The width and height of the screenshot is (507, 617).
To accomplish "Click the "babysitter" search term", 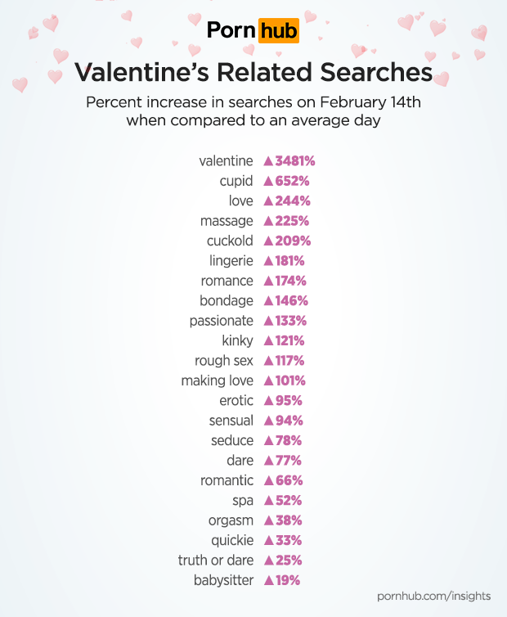I will tap(222, 580).
